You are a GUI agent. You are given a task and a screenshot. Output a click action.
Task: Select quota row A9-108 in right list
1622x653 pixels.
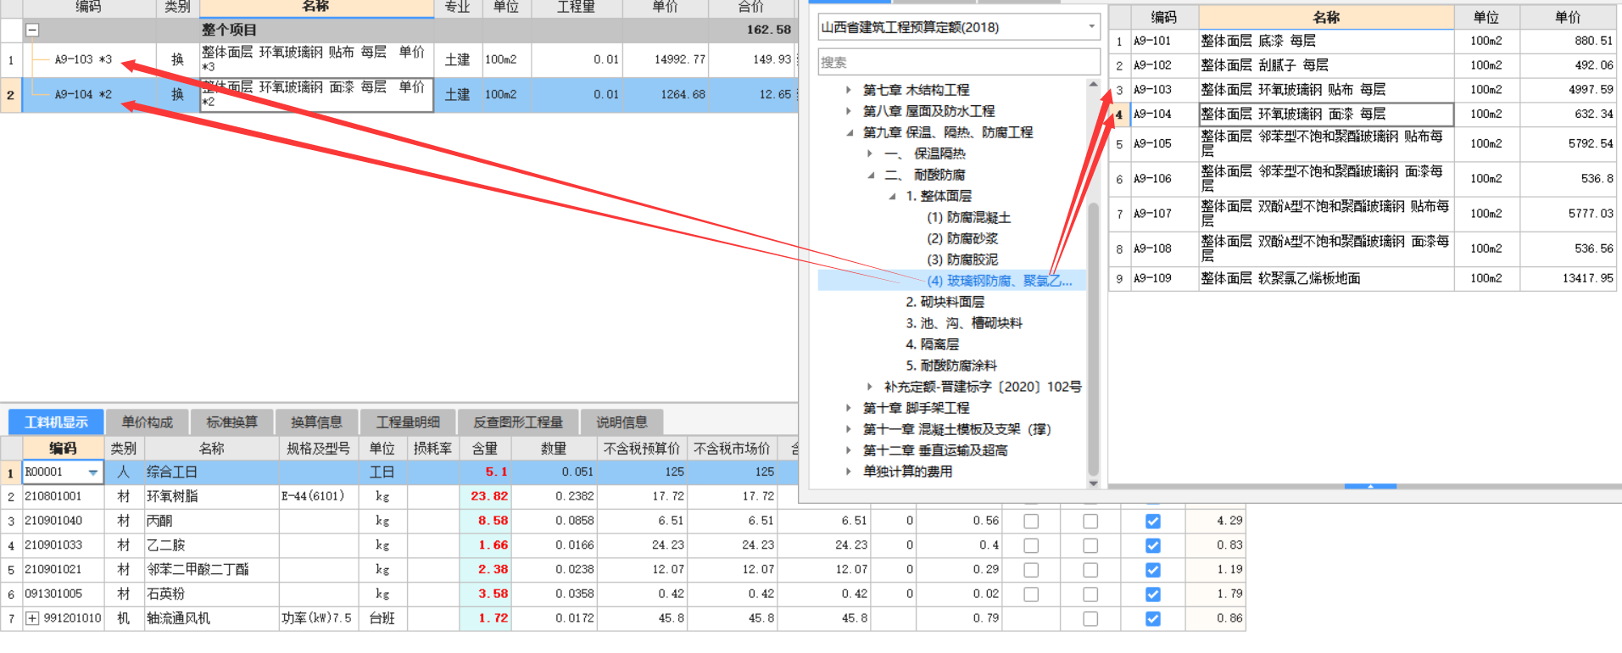[x=1363, y=248]
